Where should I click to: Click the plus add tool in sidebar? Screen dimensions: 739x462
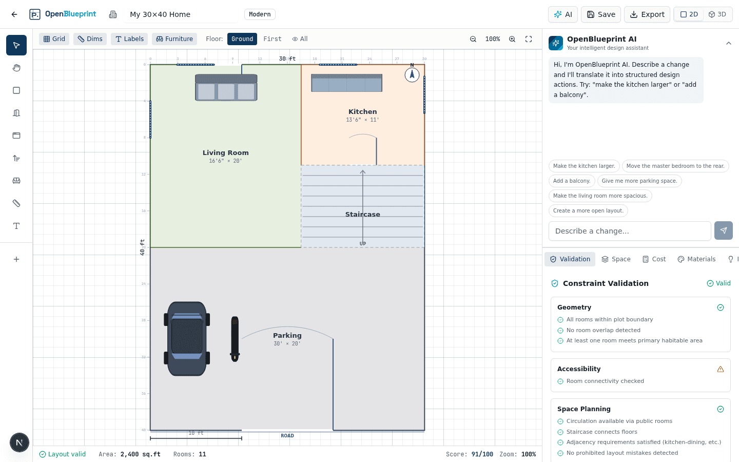(x=16, y=259)
